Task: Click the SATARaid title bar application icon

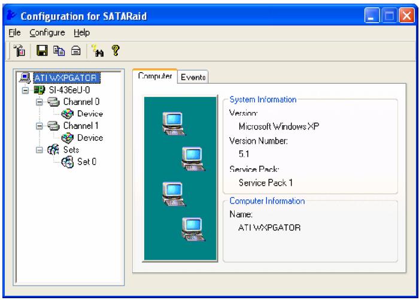Action: [x=11, y=15]
